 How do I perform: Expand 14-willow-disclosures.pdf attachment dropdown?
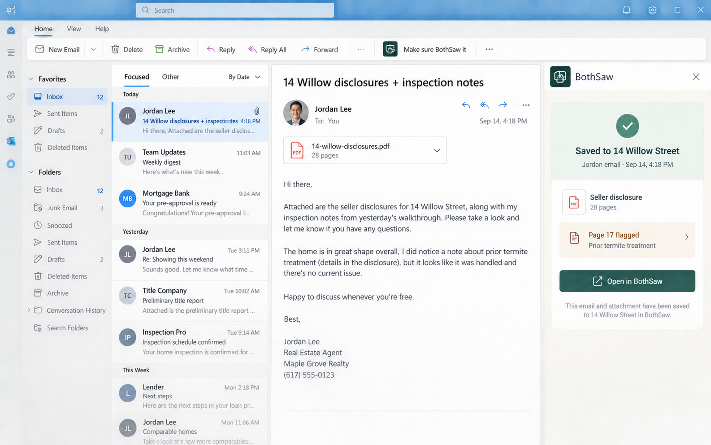(x=437, y=150)
